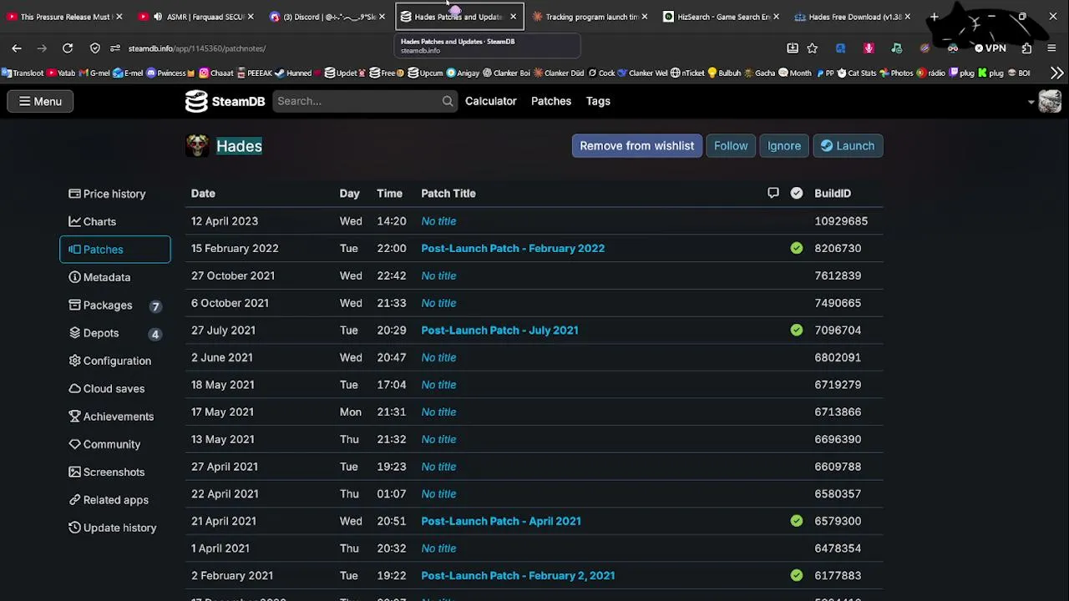
Task: Click the green check for February 2022 patch
Action: pos(797,248)
